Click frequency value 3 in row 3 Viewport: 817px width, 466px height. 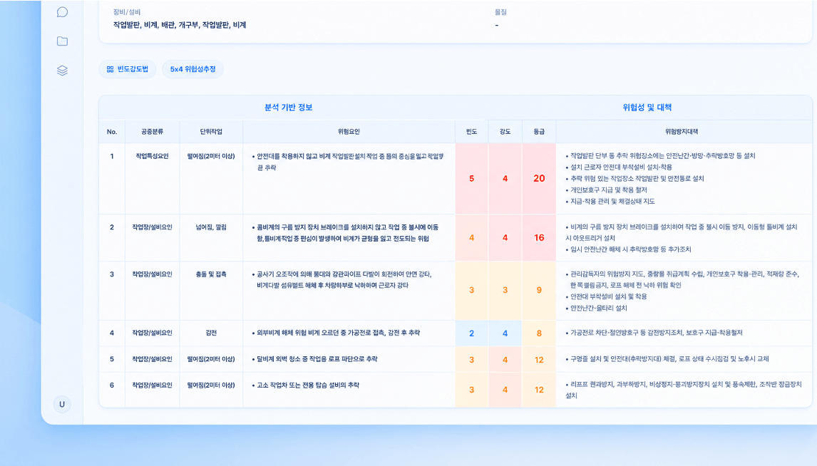tap(471, 290)
